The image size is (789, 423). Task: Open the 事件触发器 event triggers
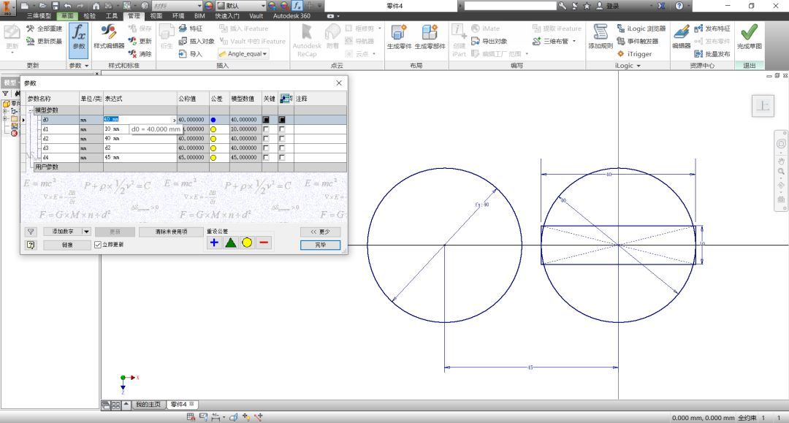[638, 41]
